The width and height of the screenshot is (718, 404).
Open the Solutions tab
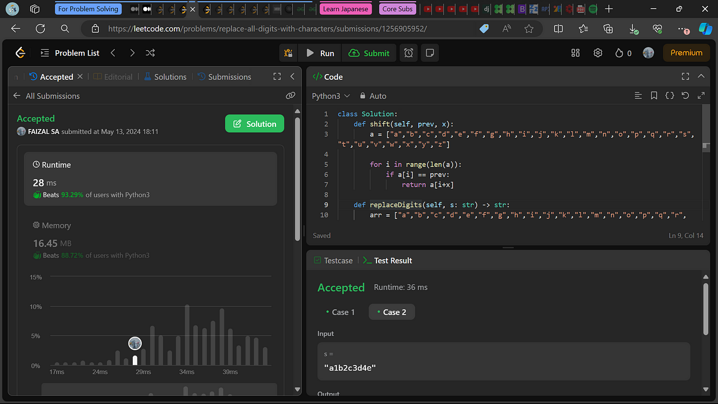tap(165, 77)
